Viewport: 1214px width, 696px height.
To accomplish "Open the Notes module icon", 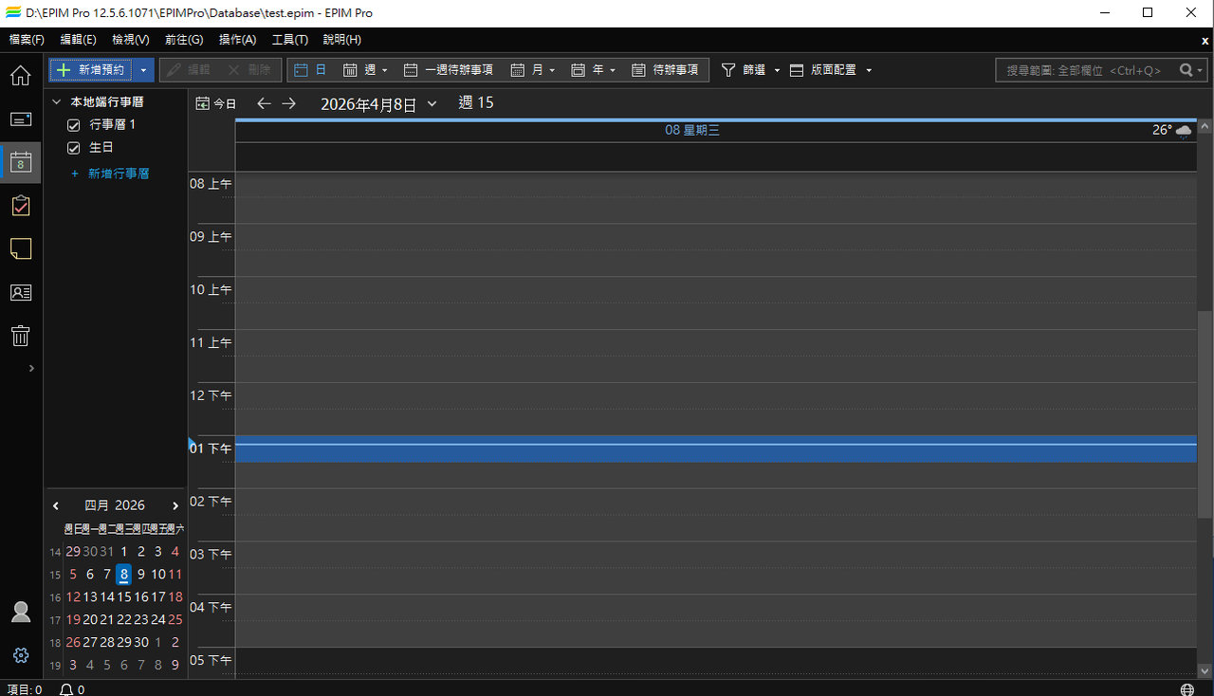I will pos(21,248).
